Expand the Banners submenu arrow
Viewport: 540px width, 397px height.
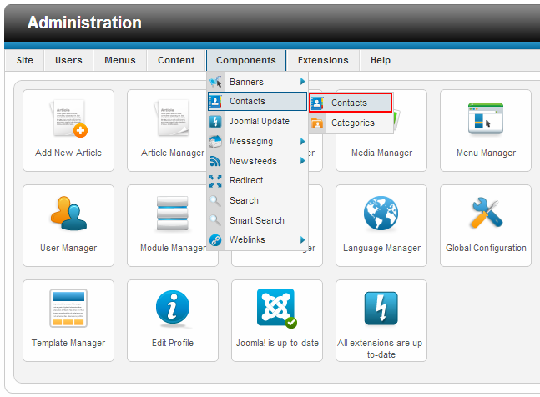coord(302,82)
